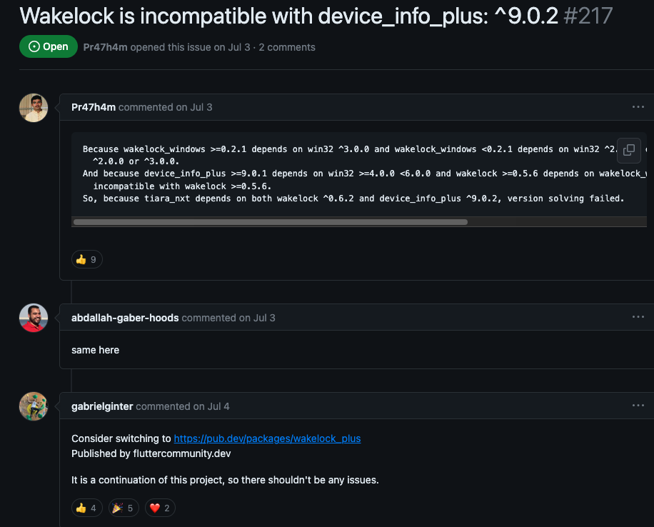This screenshot has height=527, width=654.
Task: Click code block horizontal scrollbar
Action: pyautogui.click(x=270, y=222)
